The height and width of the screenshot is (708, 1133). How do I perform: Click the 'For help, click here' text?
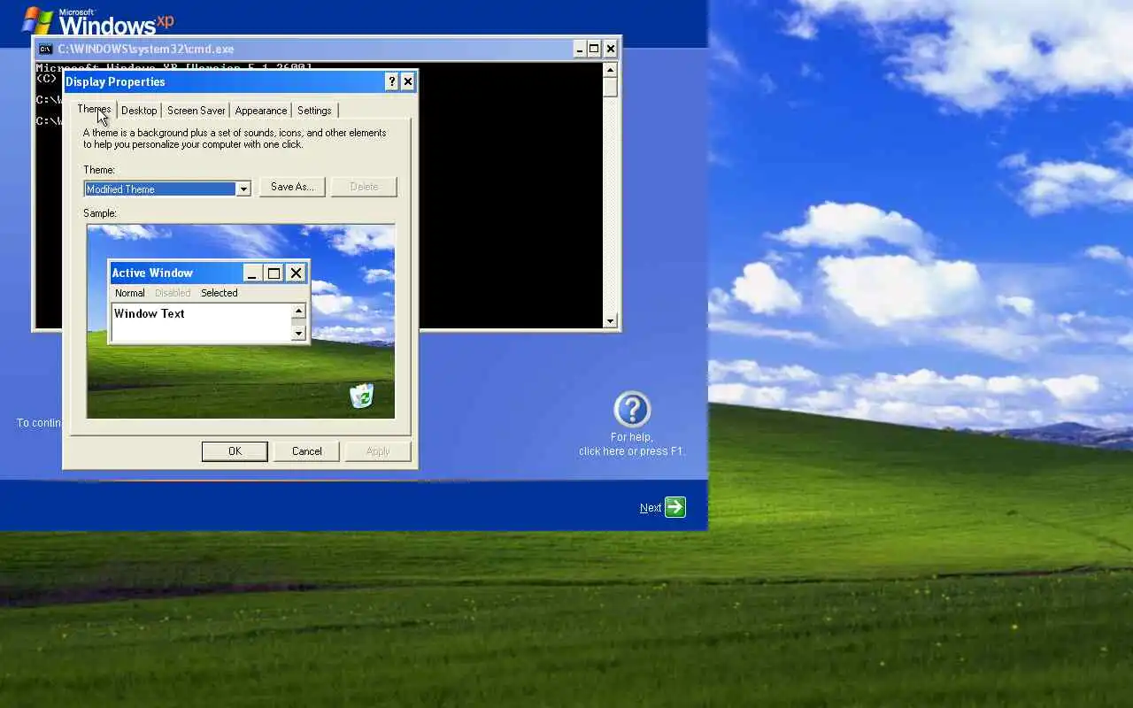(632, 444)
